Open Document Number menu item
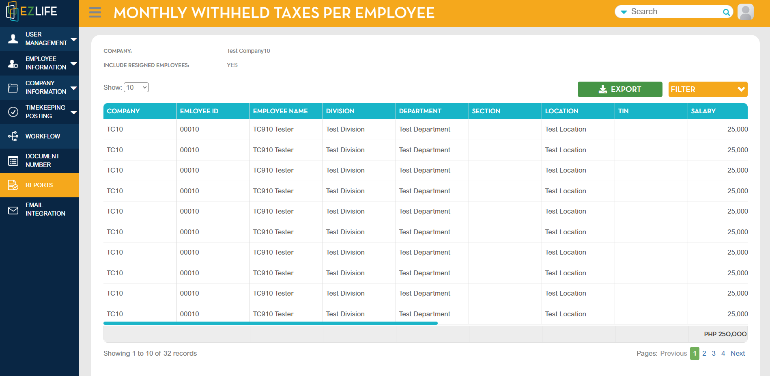Viewport: 770px width, 376px height. pyautogui.click(x=39, y=161)
